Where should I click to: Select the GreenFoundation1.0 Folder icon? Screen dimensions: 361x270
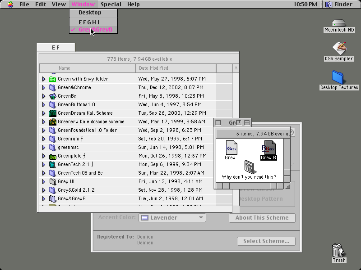tap(52, 130)
